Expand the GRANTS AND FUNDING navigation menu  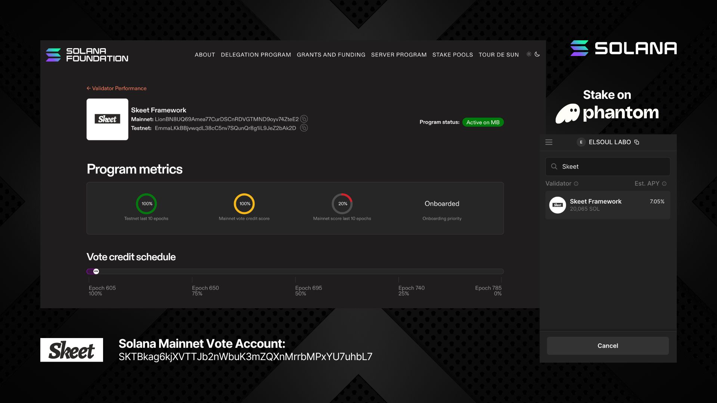[x=331, y=54]
